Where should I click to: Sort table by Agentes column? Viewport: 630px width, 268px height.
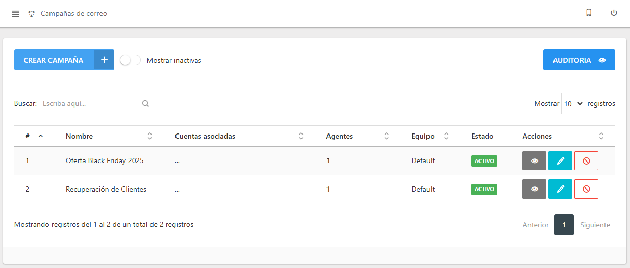(358, 136)
